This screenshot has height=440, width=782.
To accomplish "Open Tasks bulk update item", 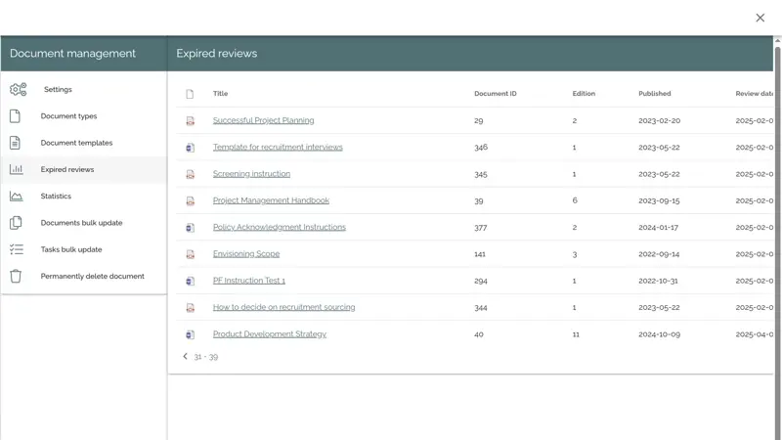I will point(83,249).
